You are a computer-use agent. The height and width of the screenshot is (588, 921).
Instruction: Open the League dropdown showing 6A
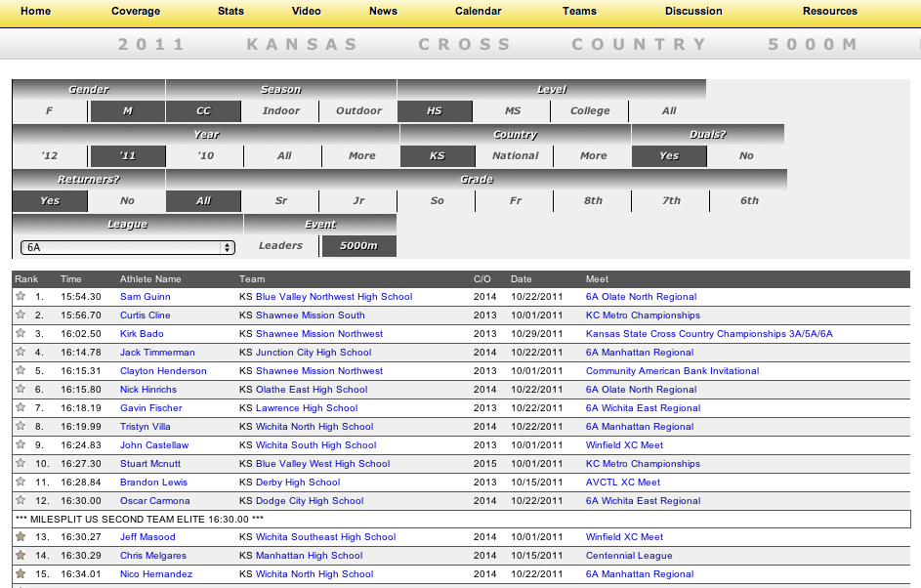128,247
